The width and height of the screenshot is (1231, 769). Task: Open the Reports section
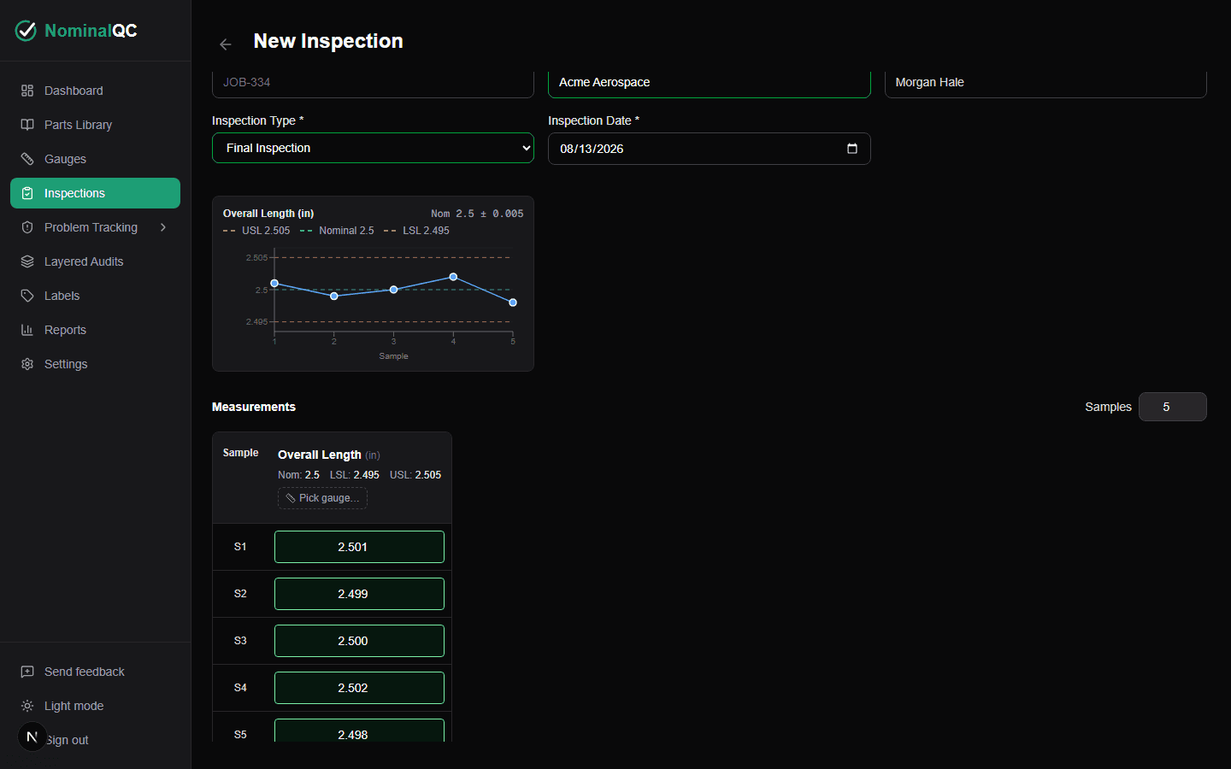pos(95,330)
